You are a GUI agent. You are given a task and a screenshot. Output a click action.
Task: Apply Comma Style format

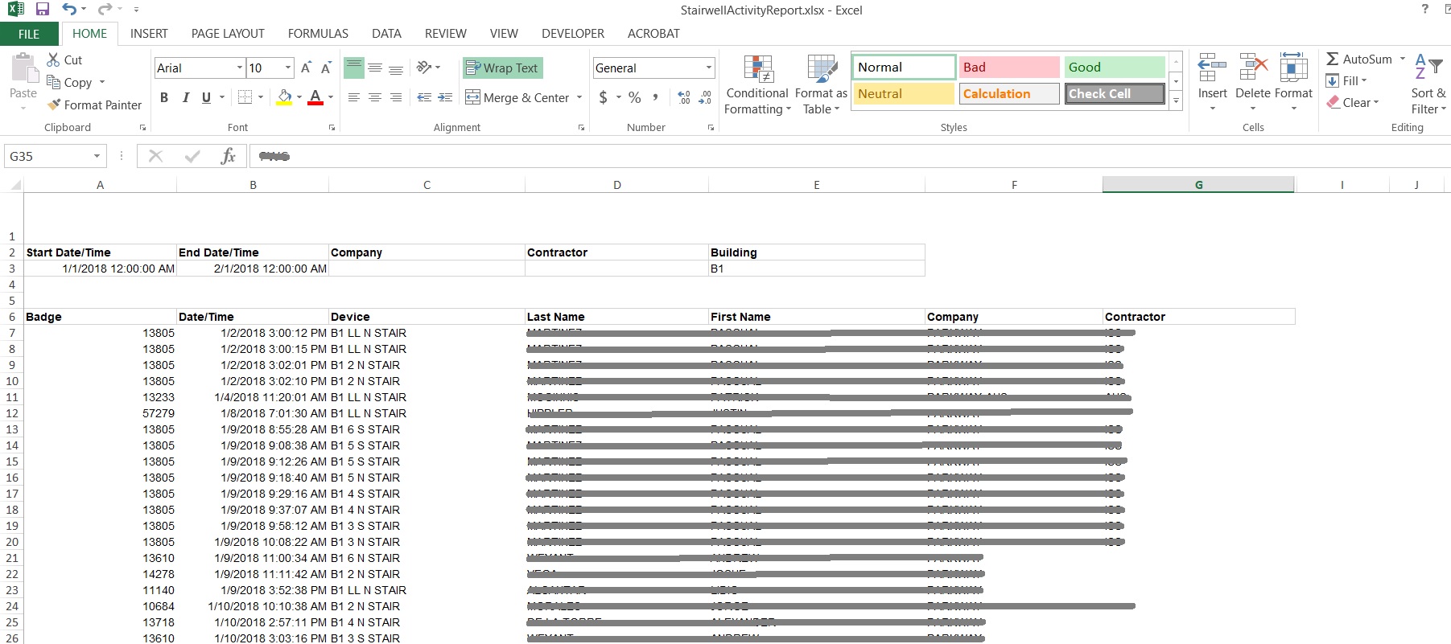pyautogui.click(x=656, y=97)
